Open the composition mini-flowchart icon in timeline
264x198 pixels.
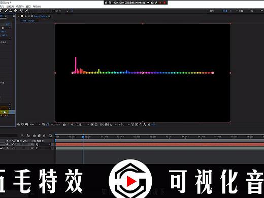click(22, 136)
